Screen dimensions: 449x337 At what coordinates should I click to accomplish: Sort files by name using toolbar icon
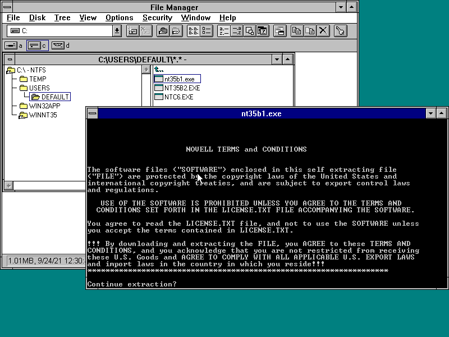(x=223, y=31)
